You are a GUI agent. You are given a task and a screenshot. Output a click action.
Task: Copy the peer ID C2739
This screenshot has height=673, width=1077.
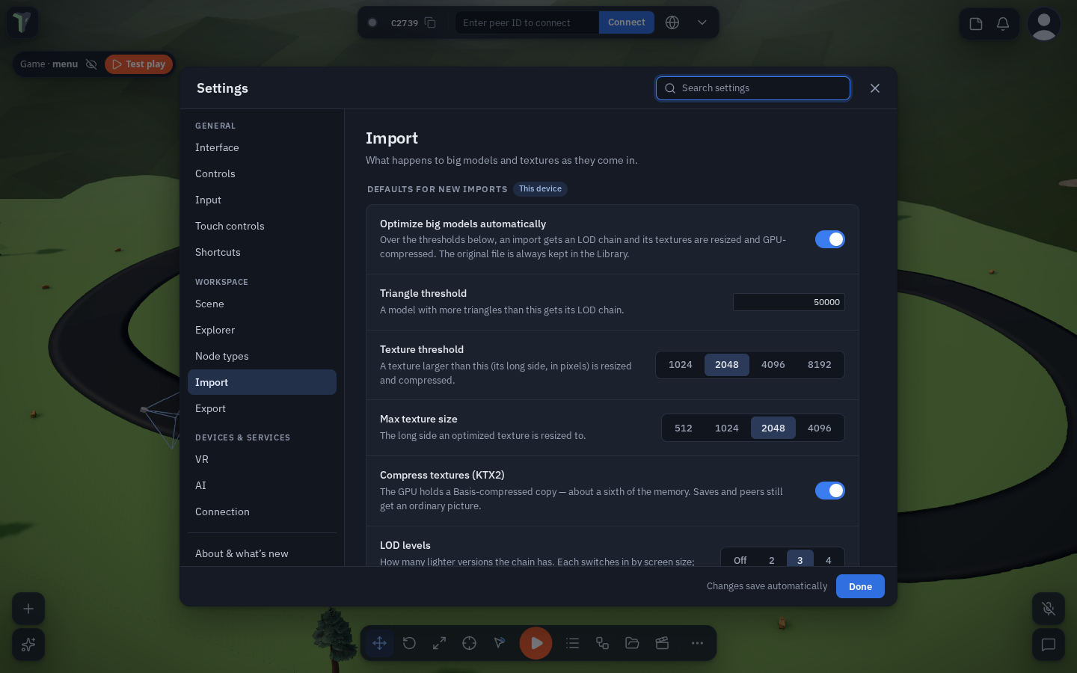coord(430,22)
